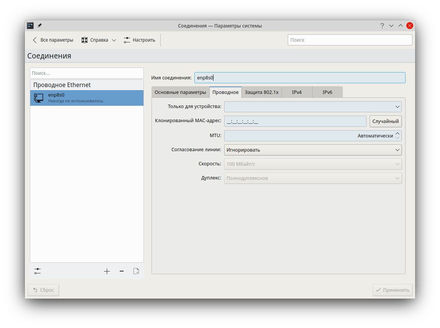Increase the MTU value with up arrow
440x328 pixels.
[398, 134]
